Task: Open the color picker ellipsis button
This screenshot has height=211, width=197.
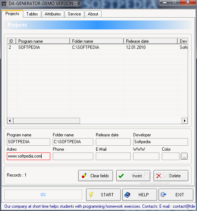Action: tap(184, 156)
